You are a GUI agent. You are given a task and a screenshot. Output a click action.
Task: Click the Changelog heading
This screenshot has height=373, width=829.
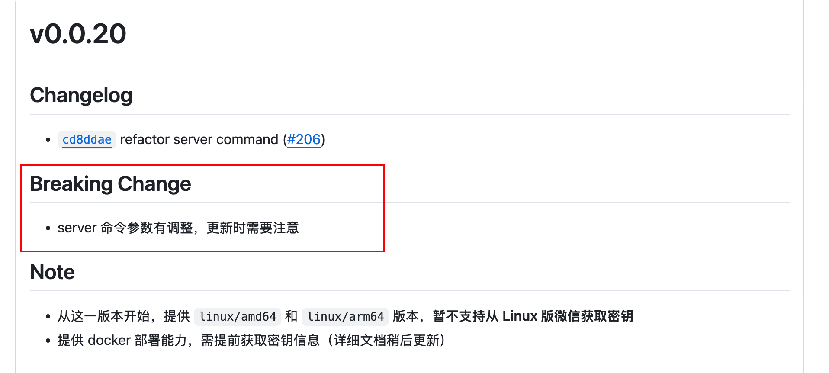81,95
